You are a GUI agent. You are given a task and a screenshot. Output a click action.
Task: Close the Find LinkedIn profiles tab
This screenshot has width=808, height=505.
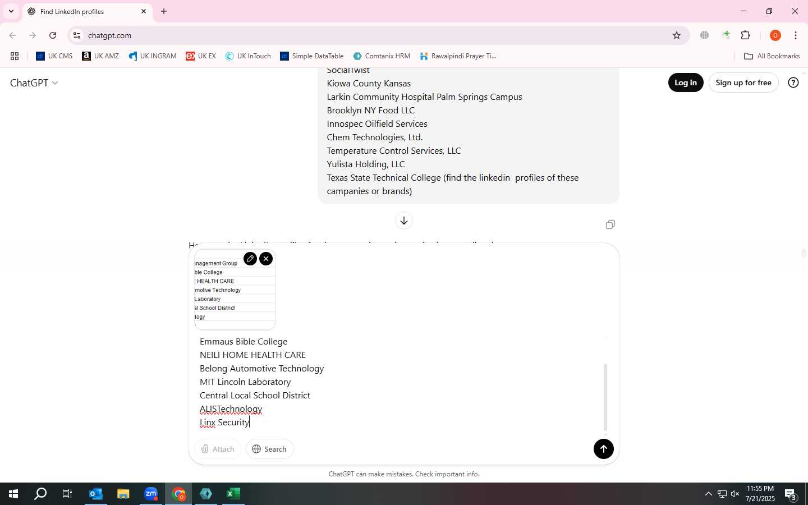click(144, 11)
